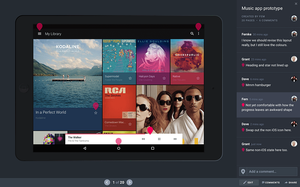Click the now-playing track thumbnail with heart

click(x=60, y=139)
